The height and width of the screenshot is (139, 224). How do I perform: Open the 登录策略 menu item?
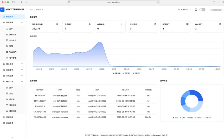point(13,105)
